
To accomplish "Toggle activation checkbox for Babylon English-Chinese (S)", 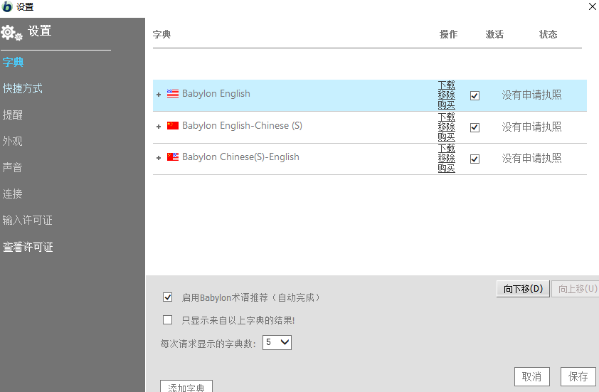I will pyautogui.click(x=475, y=127).
